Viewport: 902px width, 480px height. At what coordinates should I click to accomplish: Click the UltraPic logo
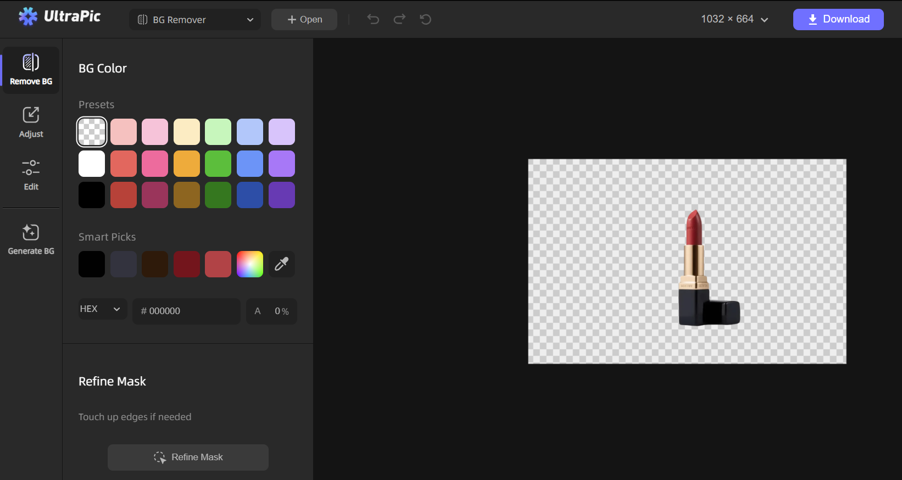coord(59,17)
